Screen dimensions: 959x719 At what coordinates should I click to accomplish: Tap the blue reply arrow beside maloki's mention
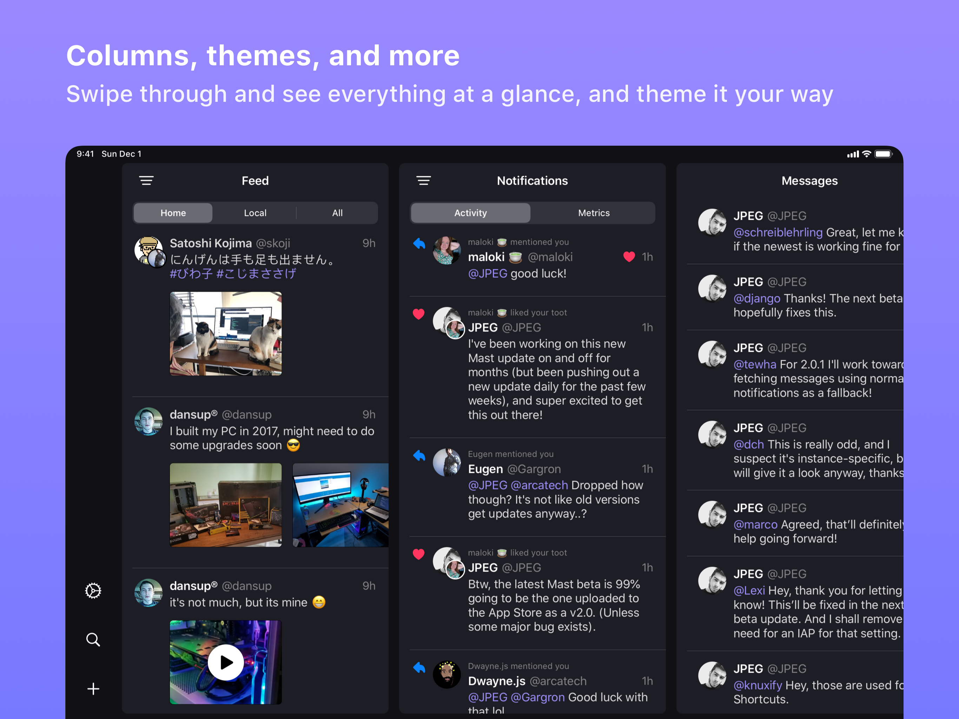pyautogui.click(x=419, y=244)
